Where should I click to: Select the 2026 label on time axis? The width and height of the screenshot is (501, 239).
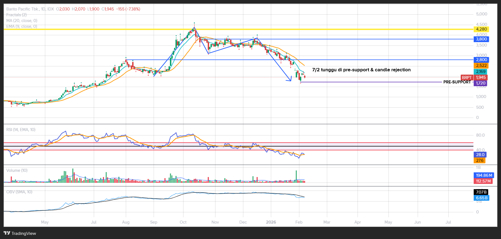coord(271,222)
